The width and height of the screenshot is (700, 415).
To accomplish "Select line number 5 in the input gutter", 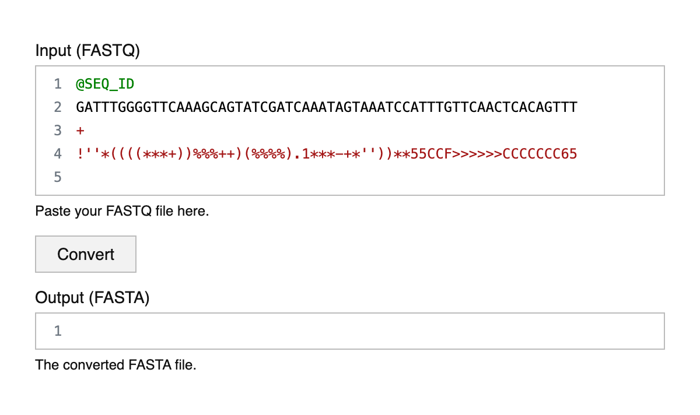I will (57, 177).
